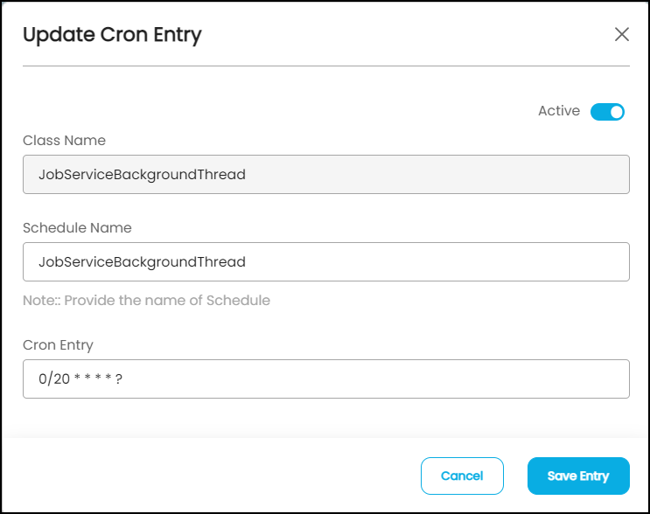Click the empty right end of the Schedule Name field

tap(569, 261)
